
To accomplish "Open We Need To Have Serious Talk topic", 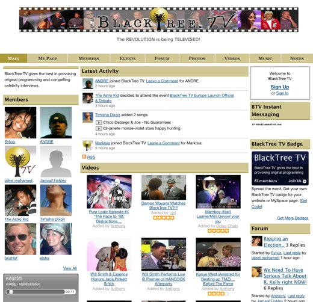I will [x=285, y=276].
